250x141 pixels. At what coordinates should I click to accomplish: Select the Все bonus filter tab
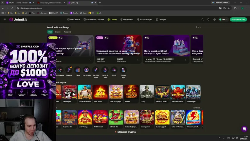pos(50,32)
